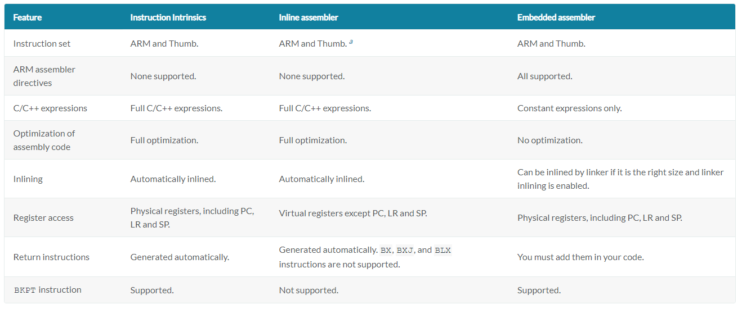Image resolution: width=742 pixels, height=309 pixels.
Task: Select the ARM assembler directives row label
Action: point(44,76)
